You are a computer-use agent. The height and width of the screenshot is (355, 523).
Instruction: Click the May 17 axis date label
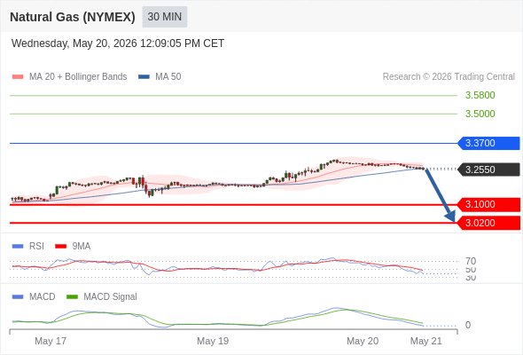coord(51,341)
